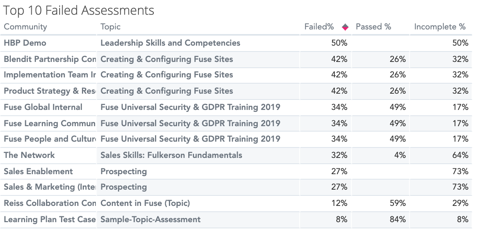Click the Community column header
477x233 pixels.
click(26, 27)
